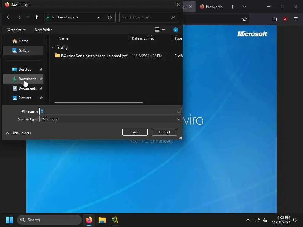Click the taskbar Search box
The width and height of the screenshot is (303, 227).
pos(49,220)
